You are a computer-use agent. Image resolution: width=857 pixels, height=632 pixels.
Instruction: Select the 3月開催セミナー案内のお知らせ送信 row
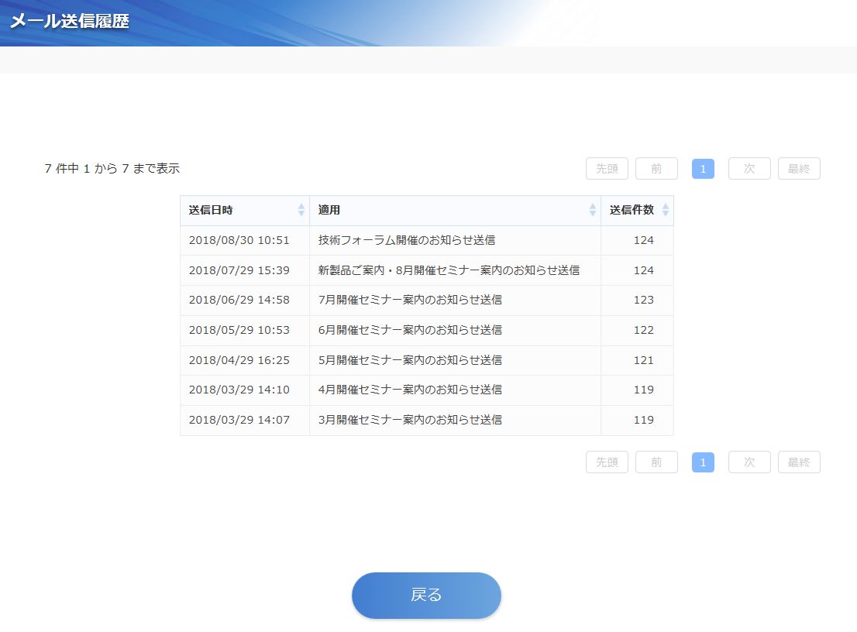point(410,420)
